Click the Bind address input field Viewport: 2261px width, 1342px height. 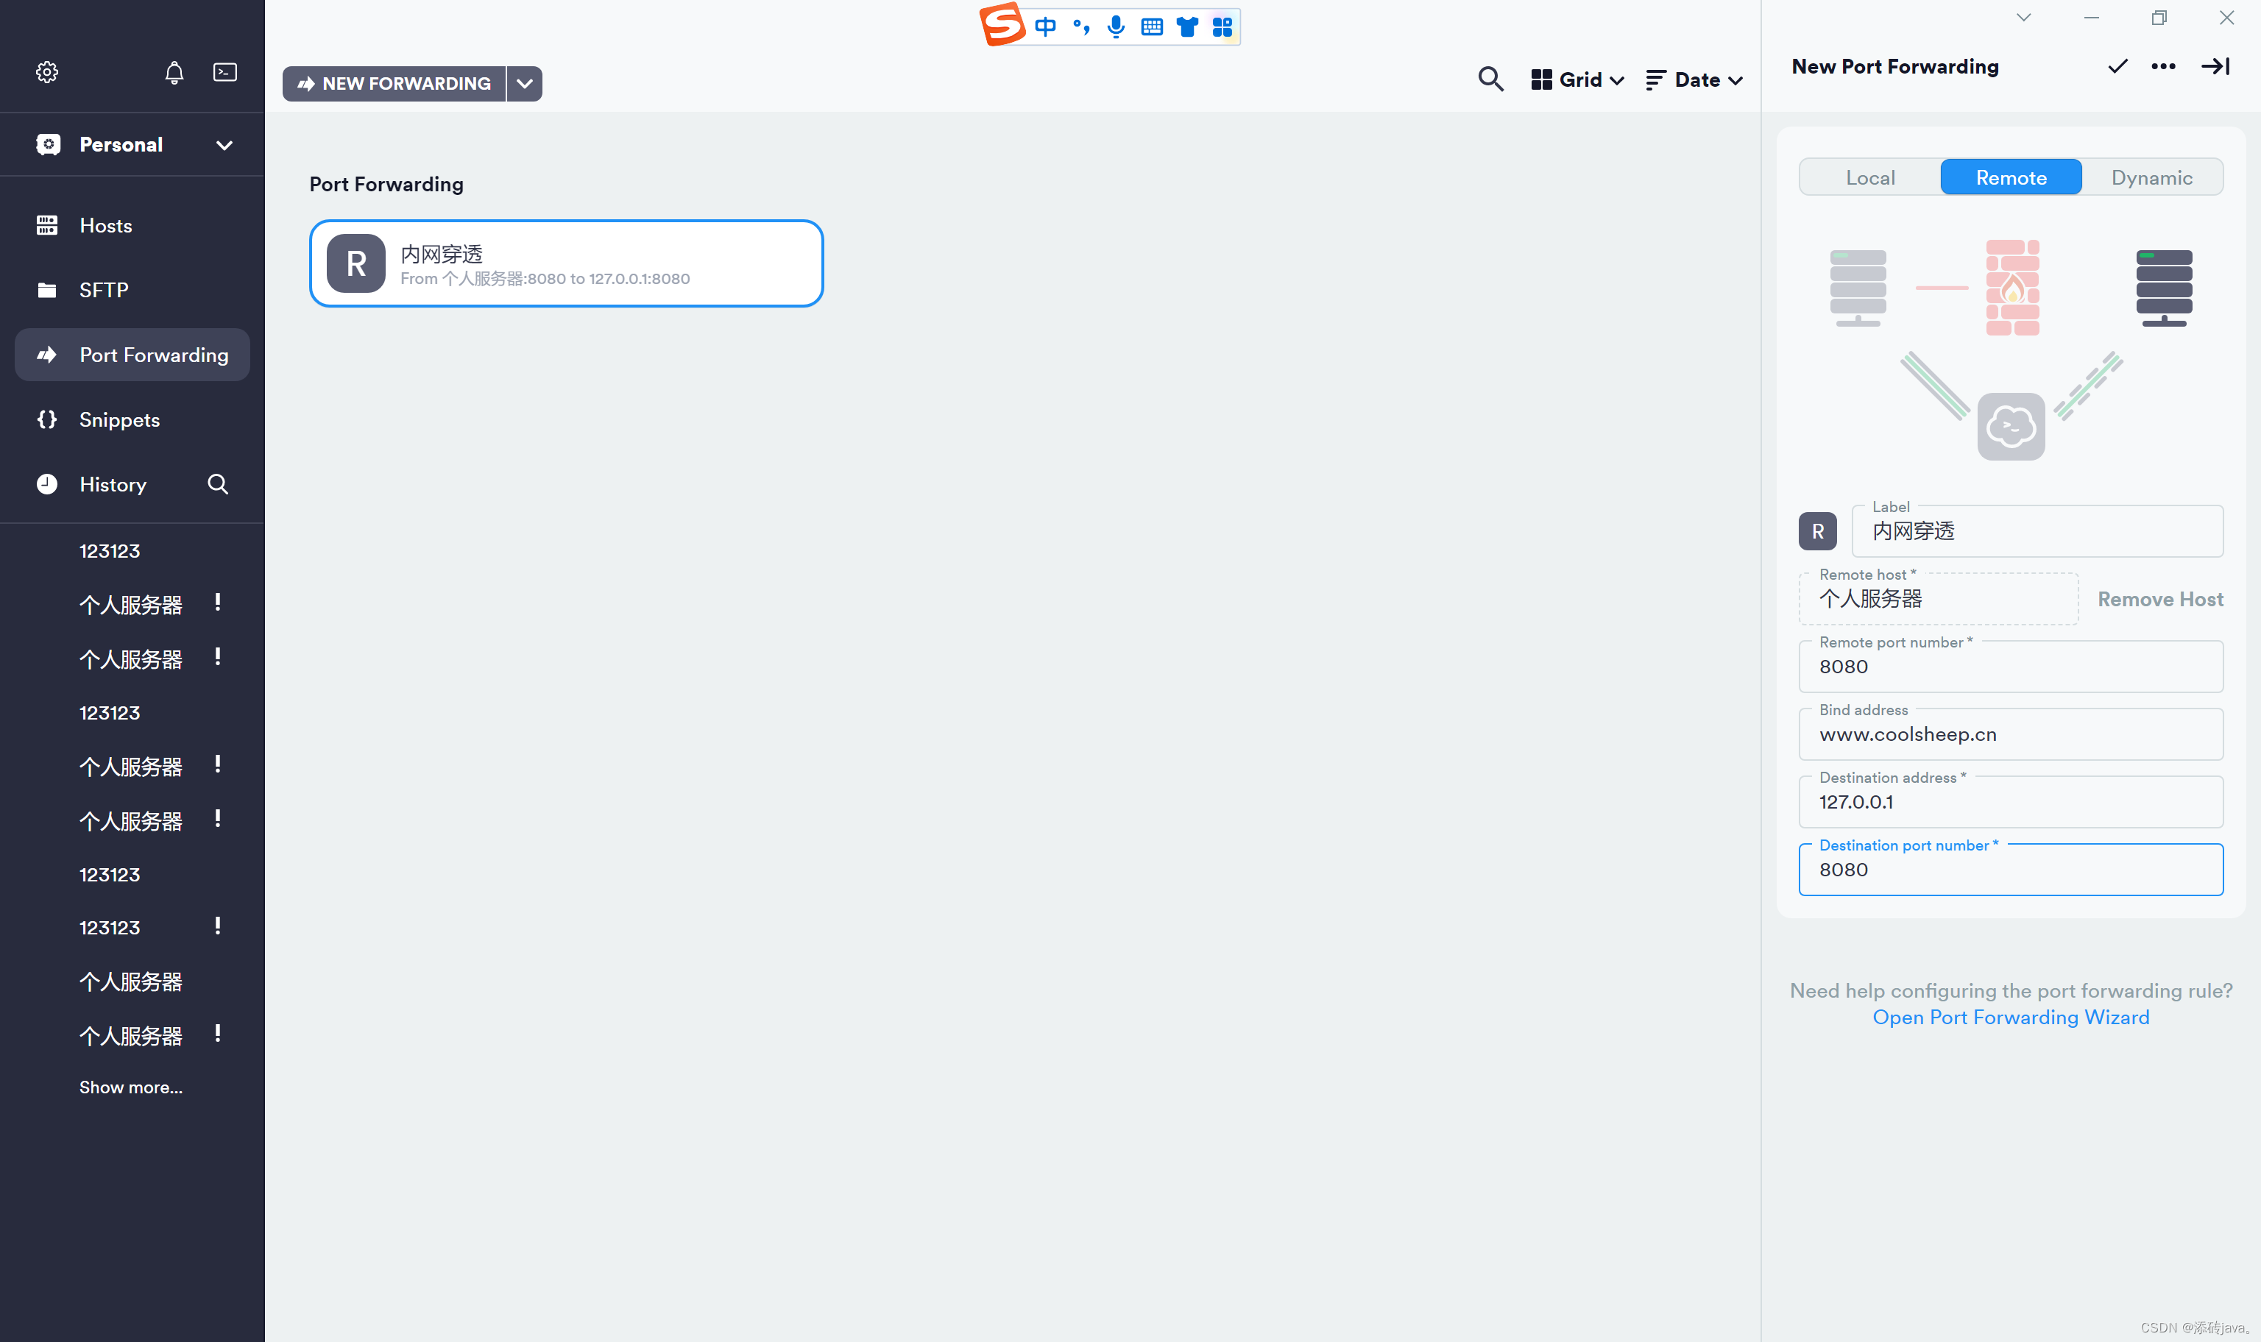2011,734
